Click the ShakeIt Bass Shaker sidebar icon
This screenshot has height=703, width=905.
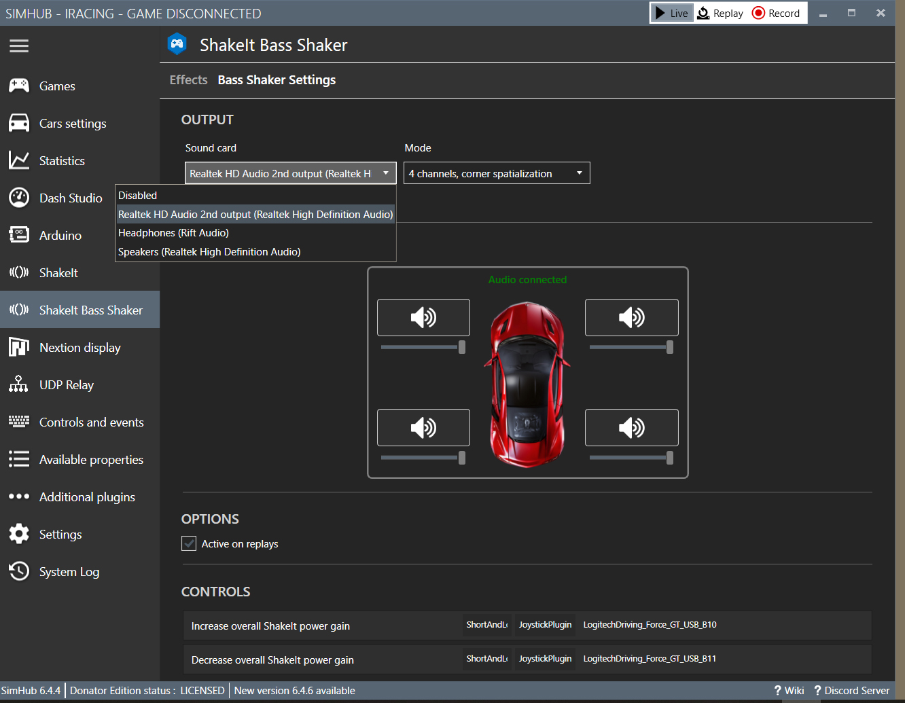(19, 310)
